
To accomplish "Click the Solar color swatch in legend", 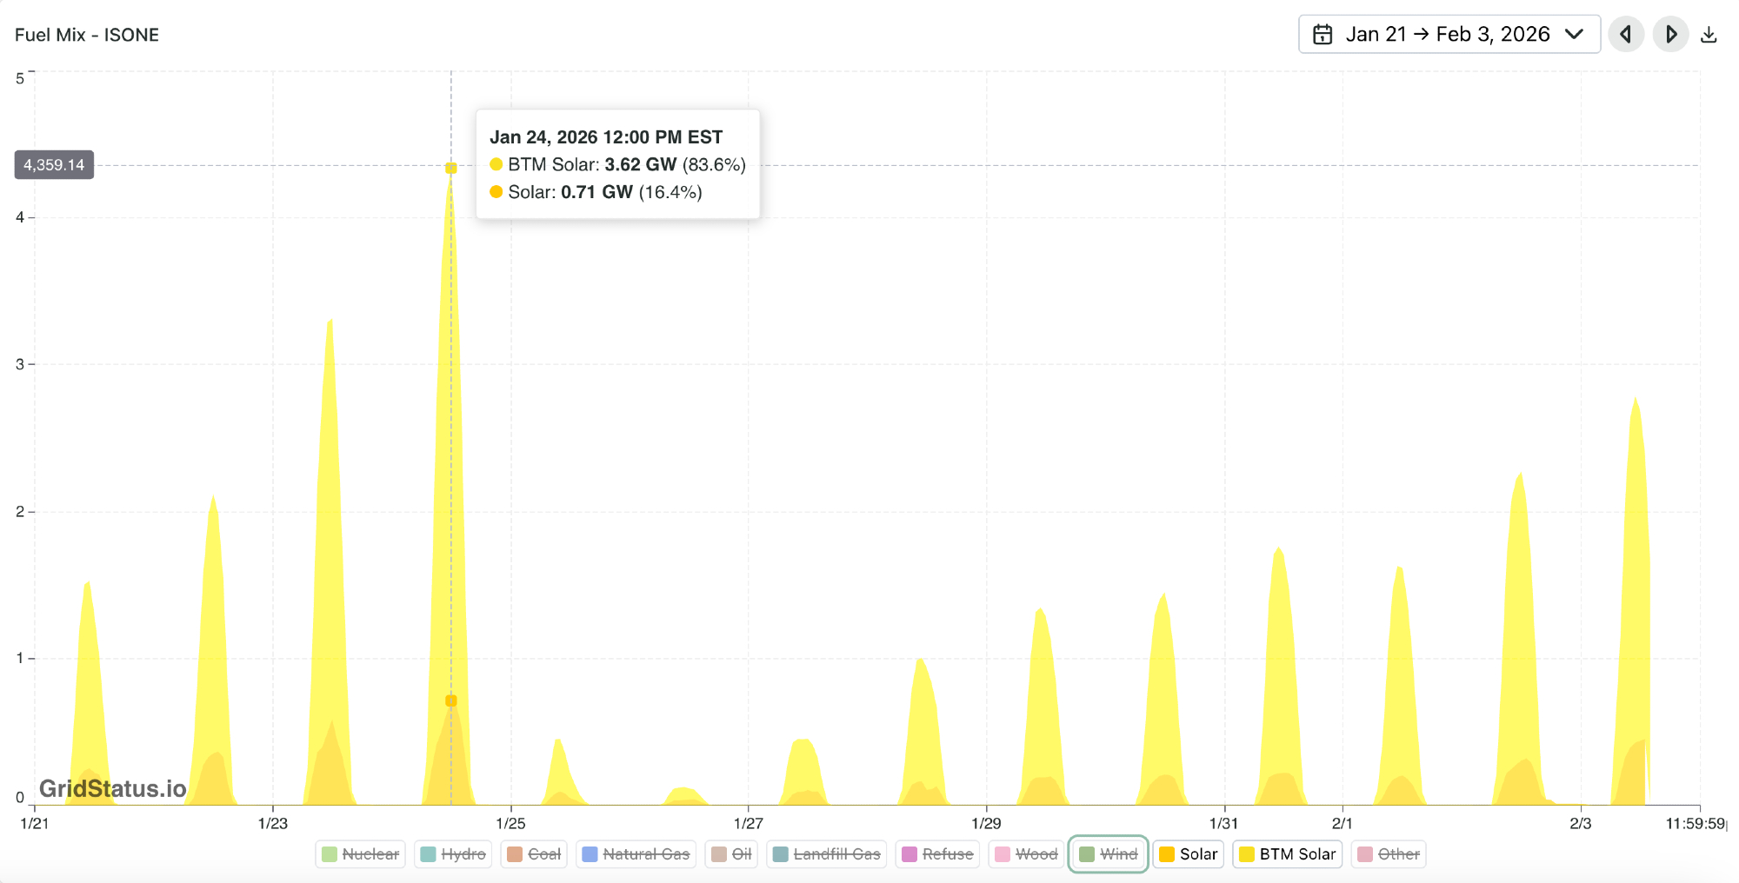I will 1167,854.
